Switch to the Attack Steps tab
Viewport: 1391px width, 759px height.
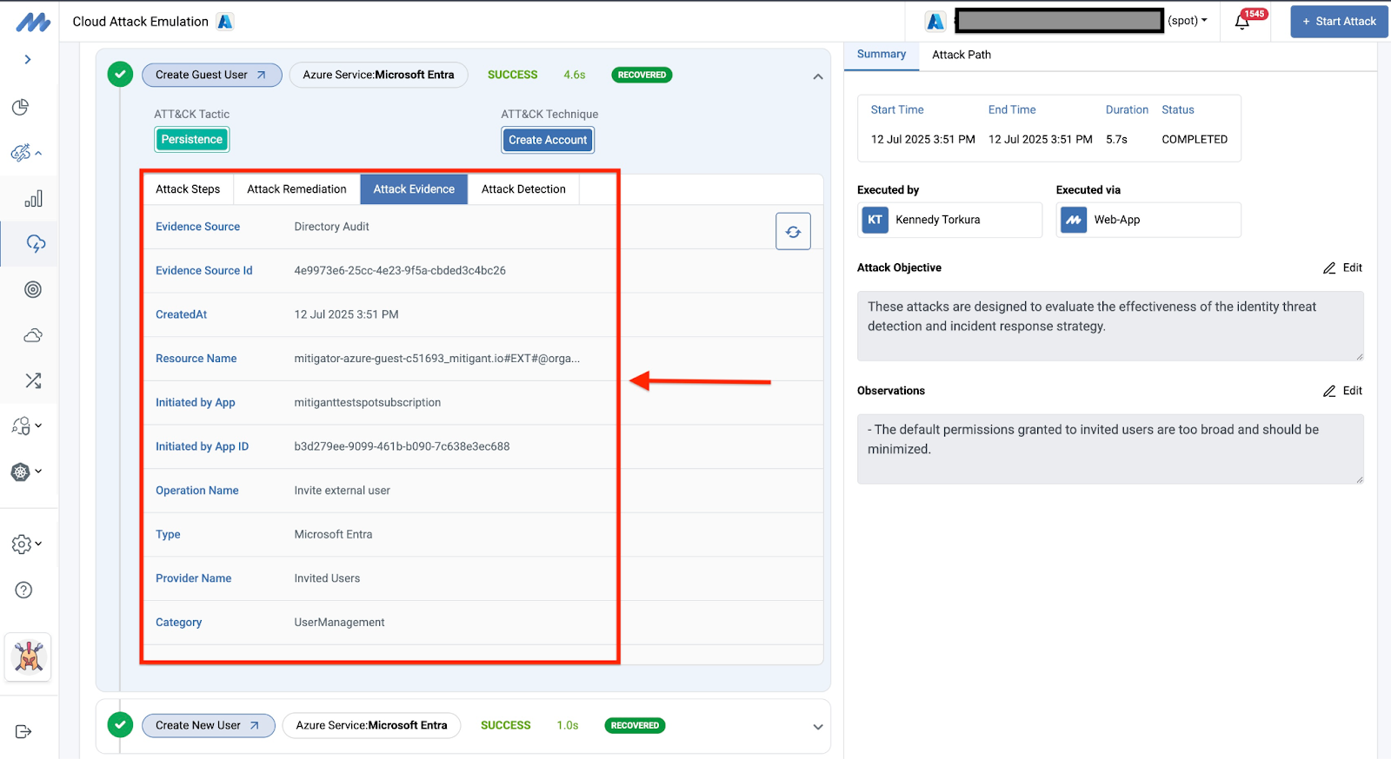tap(188, 189)
